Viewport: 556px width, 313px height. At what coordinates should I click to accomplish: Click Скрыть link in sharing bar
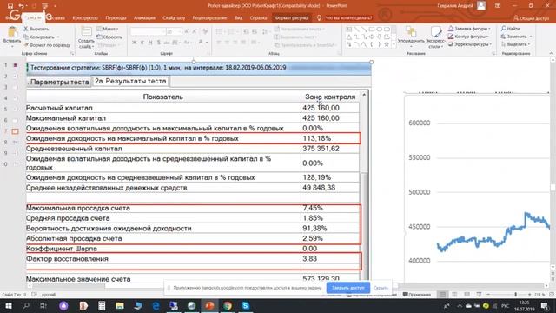point(381,288)
